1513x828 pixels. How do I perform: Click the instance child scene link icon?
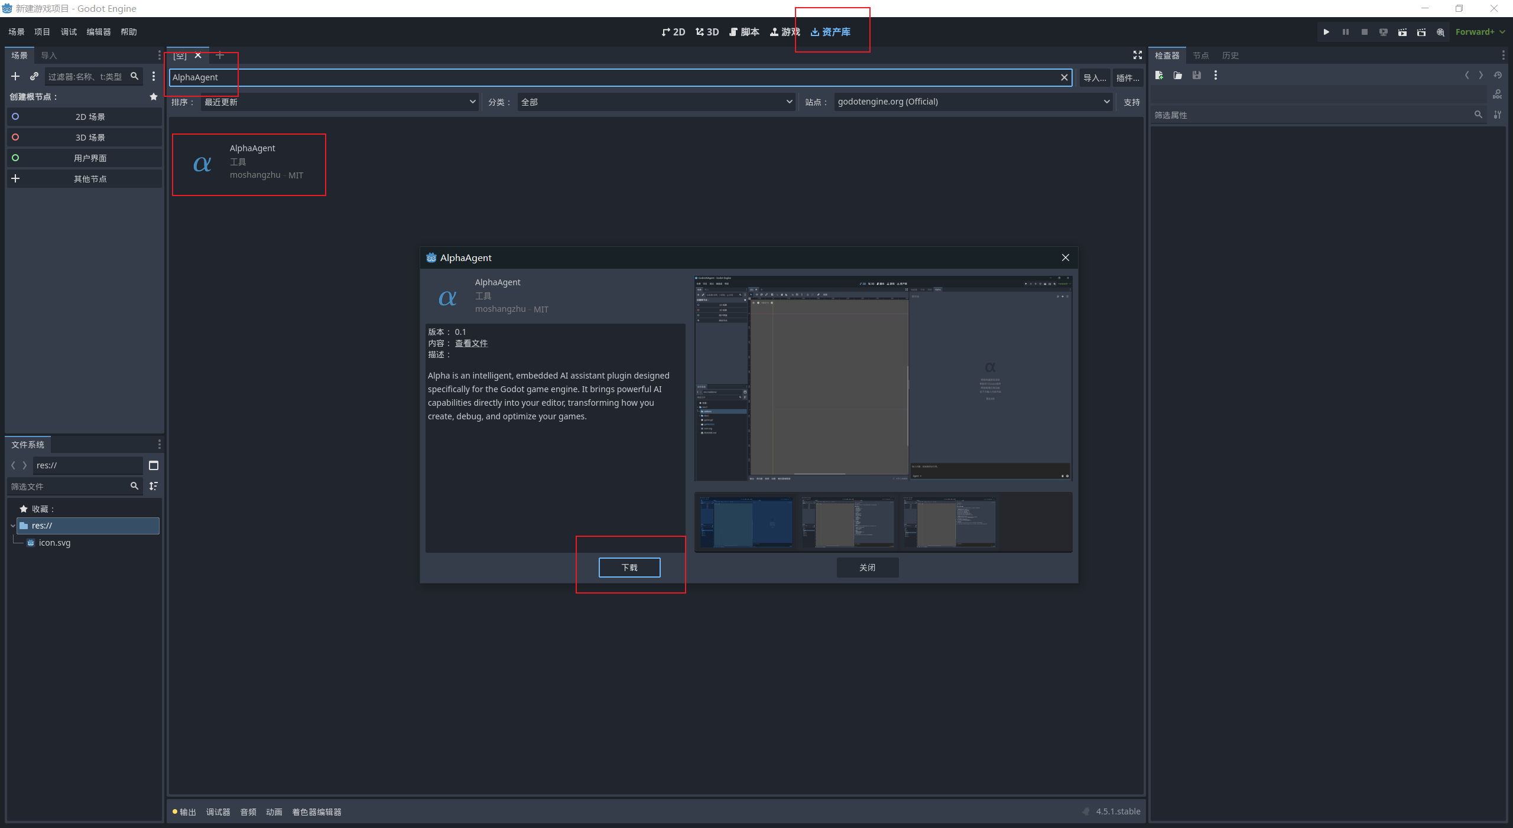[34, 76]
